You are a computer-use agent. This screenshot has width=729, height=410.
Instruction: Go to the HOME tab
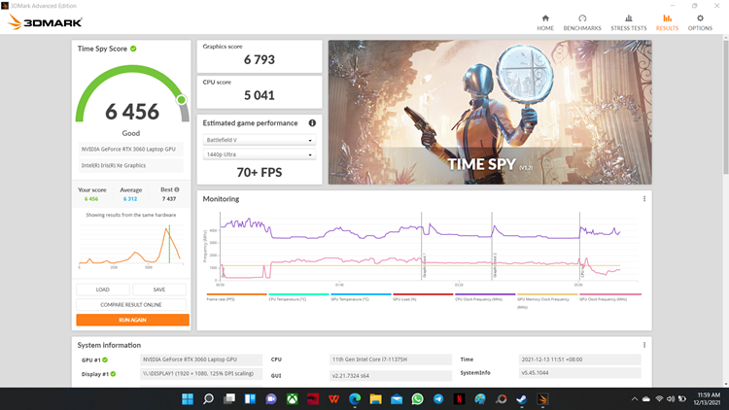pos(545,22)
